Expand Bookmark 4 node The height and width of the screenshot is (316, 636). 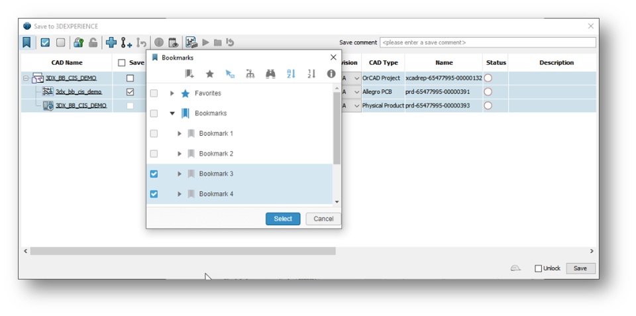point(180,194)
